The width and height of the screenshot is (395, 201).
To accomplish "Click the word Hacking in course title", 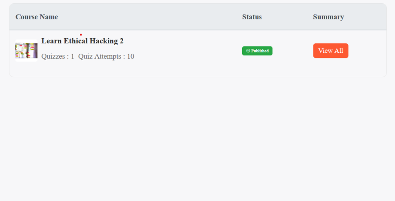I will (x=103, y=41).
